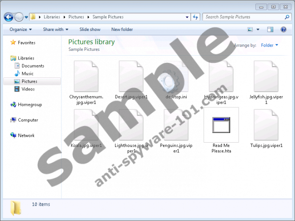
Task: Open Homegroup in the navigation pane
Action: (29, 104)
